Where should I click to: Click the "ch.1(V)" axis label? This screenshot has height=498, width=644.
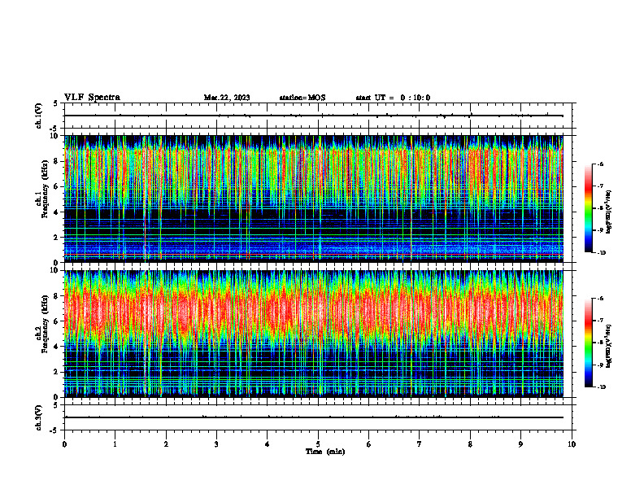39,116
